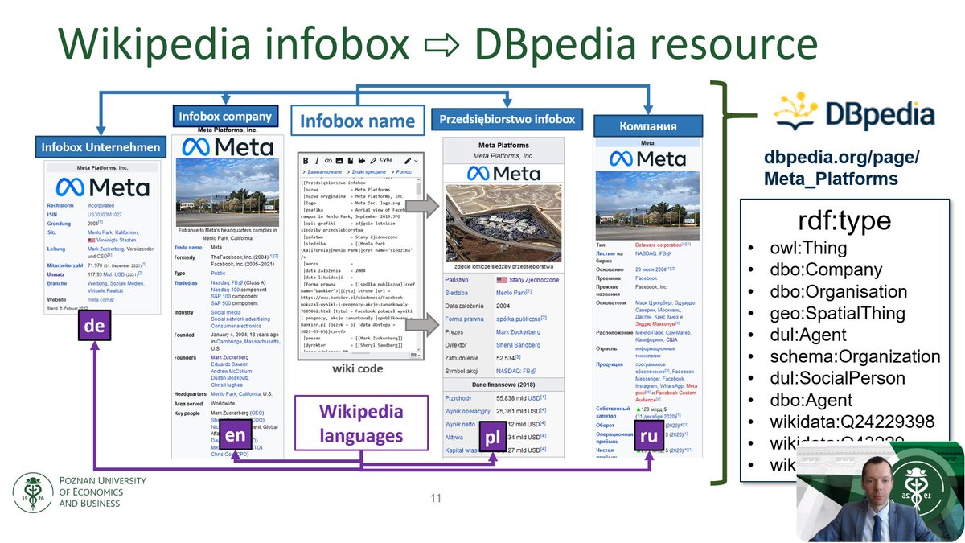Open the editing-mode pencil dropdown in editor

tap(412, 161)
